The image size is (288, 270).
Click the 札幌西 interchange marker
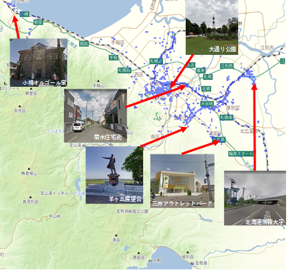(x=125, y=70)
